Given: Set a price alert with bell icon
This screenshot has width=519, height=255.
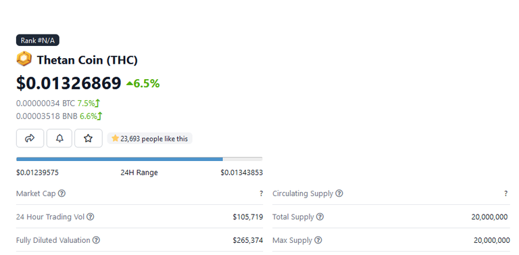Looking at the screenshot, I should point(59,138).
